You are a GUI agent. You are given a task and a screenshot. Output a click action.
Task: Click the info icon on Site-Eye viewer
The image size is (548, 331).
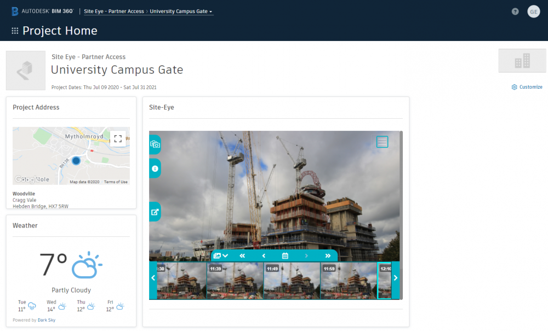point(155,169)
